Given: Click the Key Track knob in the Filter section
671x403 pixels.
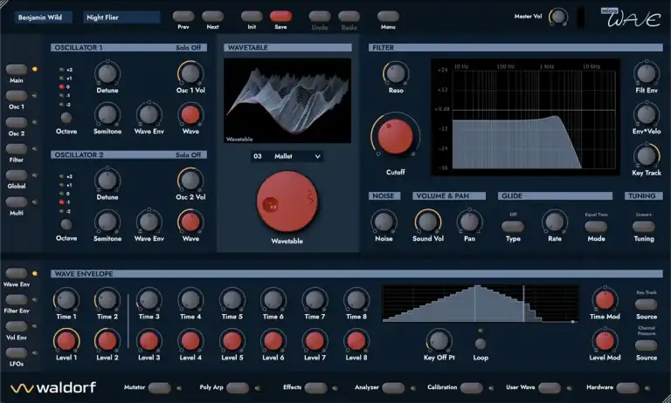Looking at the screenshot, I should (647, 156).
